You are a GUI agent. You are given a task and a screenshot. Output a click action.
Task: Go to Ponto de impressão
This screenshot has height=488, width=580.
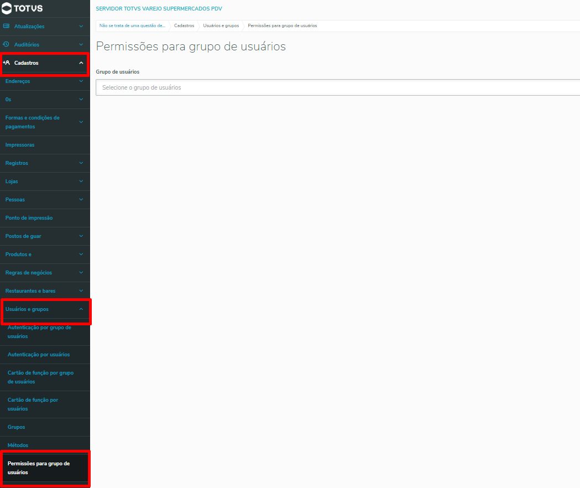pyautogui.click(x=45, y=217)
